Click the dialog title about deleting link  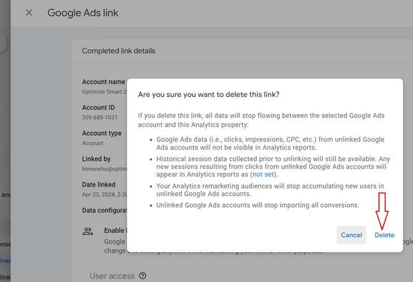(209, 95)
